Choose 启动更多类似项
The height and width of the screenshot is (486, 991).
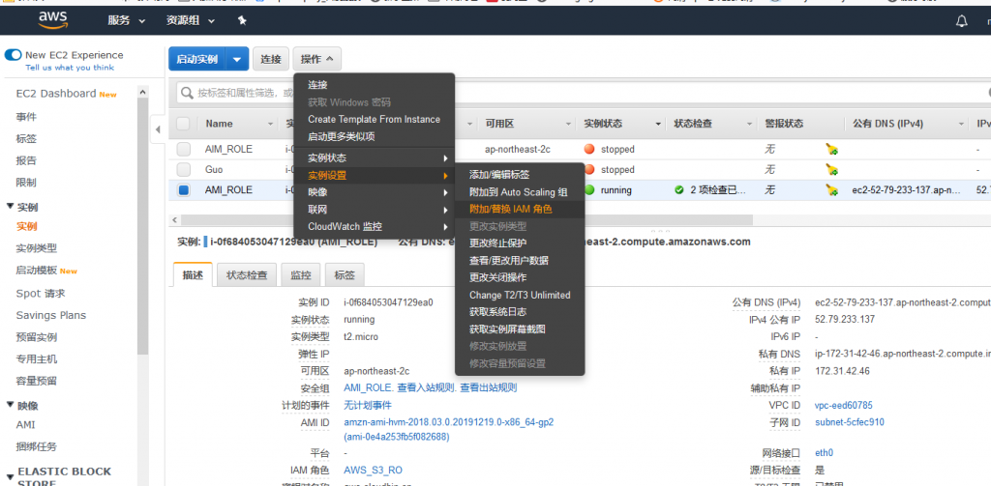374,136
